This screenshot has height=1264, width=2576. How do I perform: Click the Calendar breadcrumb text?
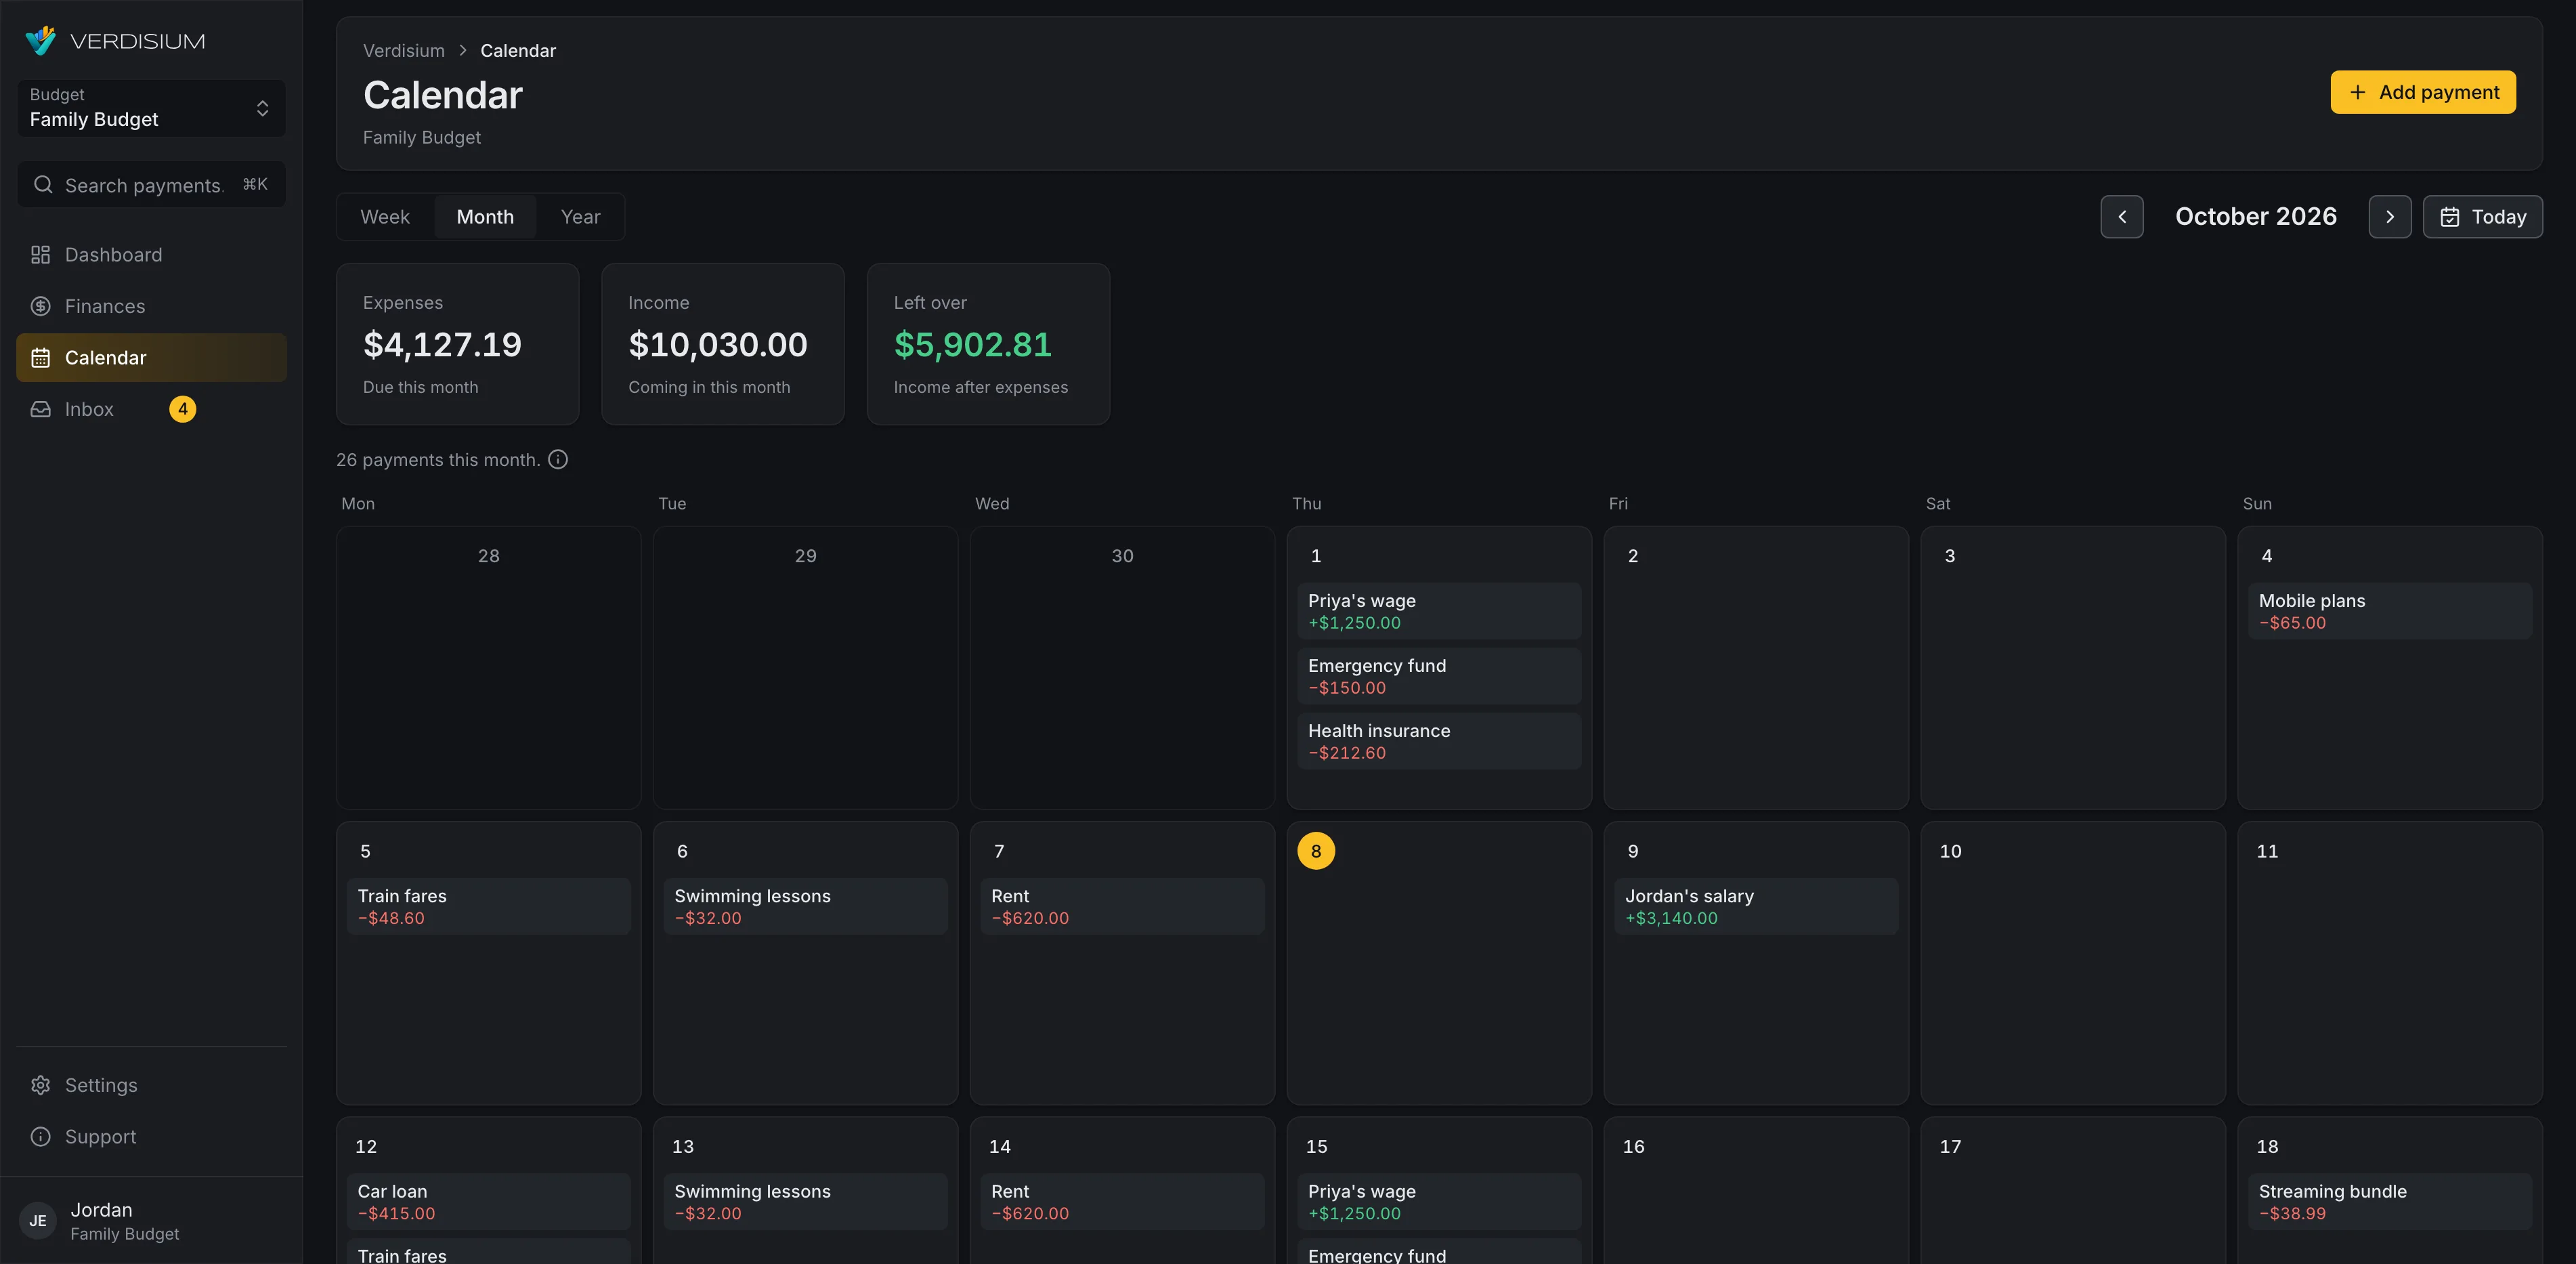click(x=518, y=51)
